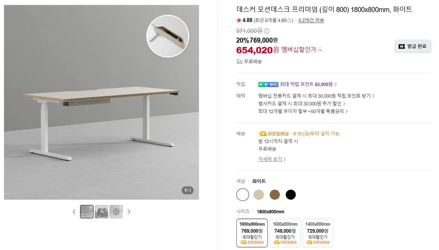This screenshot has height=250, width=439.
Task: Expand 최대 적립 포인트 63,000원 details
Action: pyautogui.click(x=308, y=84)
